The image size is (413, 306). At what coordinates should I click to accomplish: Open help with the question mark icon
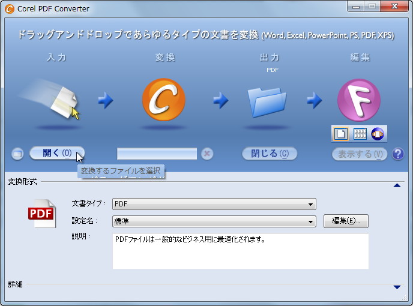click(x=398, y=154)
